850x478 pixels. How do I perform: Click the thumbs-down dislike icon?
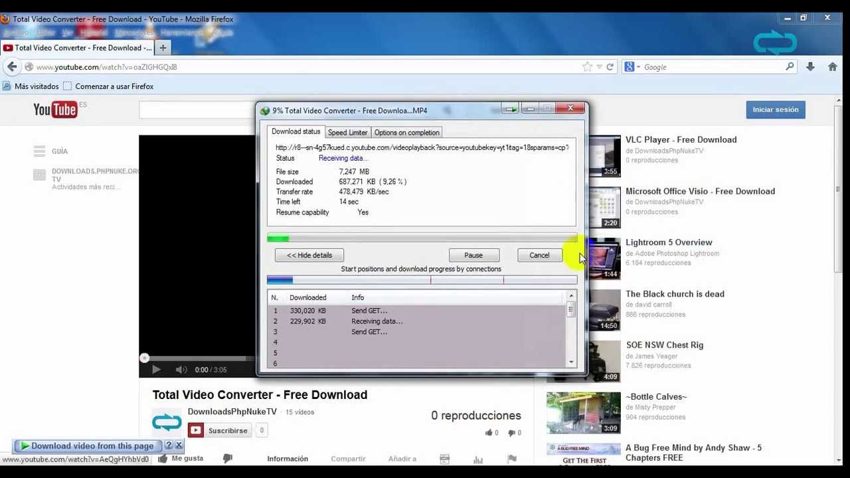pyautogui.click(x=227, y=458)
